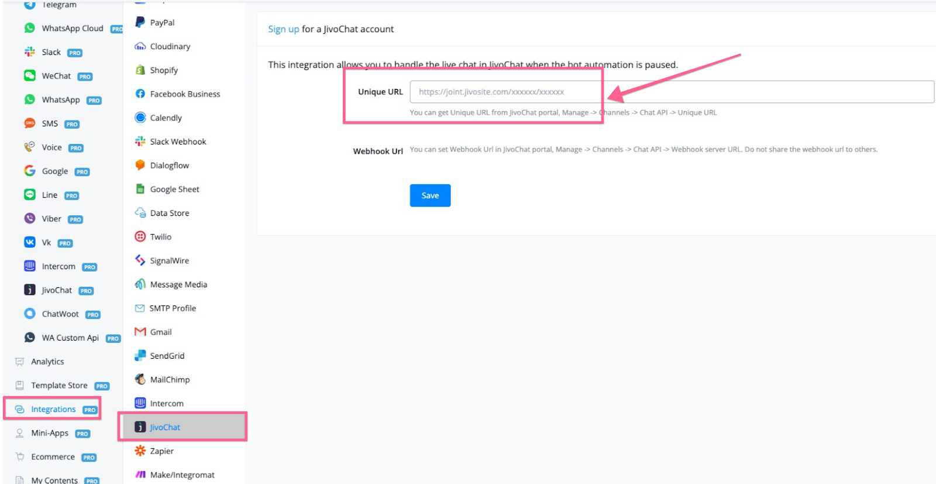Image resolution: width=936 pixels, height=484 pixels.
Task: Click the PayPal icon in integrations list
Action: click(140, 22)
